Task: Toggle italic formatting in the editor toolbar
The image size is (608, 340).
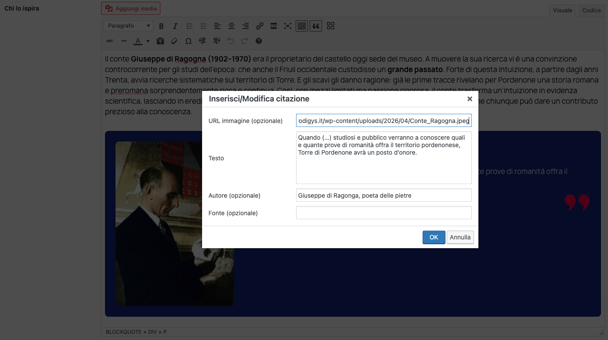Action: tap(175, 26)
